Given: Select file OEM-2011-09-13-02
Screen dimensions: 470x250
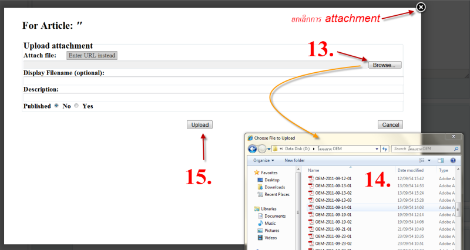Looking at the screenshot, I should pyautogui.click(x=333, y=193).
